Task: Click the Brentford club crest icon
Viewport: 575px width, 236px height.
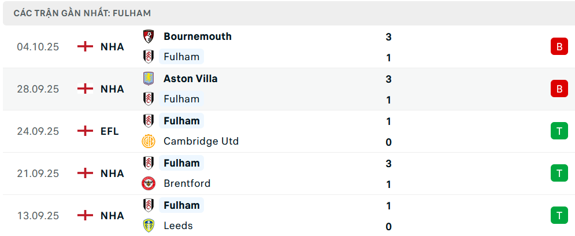Action: tap(149, 183)
